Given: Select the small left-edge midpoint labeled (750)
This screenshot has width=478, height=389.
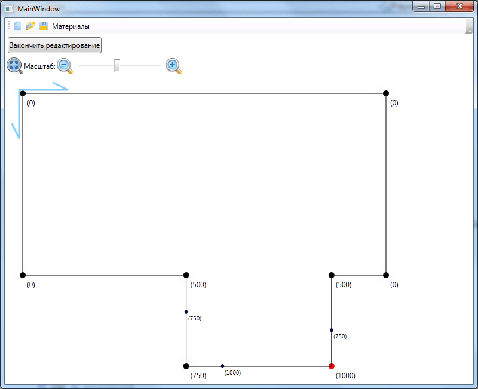Looking at the screenshot, I should [x=186, y=312].
